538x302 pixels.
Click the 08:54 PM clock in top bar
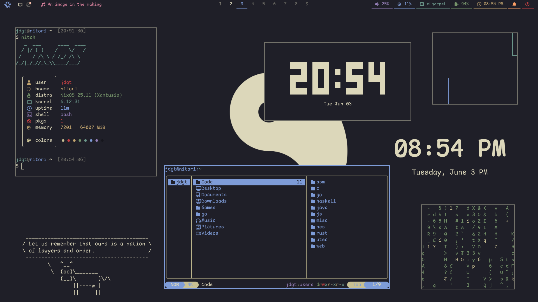[x=490, y=4]
